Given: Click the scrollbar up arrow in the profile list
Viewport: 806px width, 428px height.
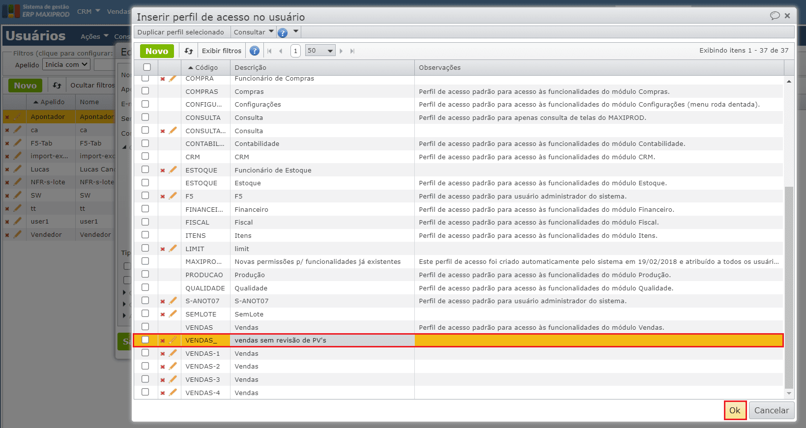Looking at the screenshot, I should 789,81.
